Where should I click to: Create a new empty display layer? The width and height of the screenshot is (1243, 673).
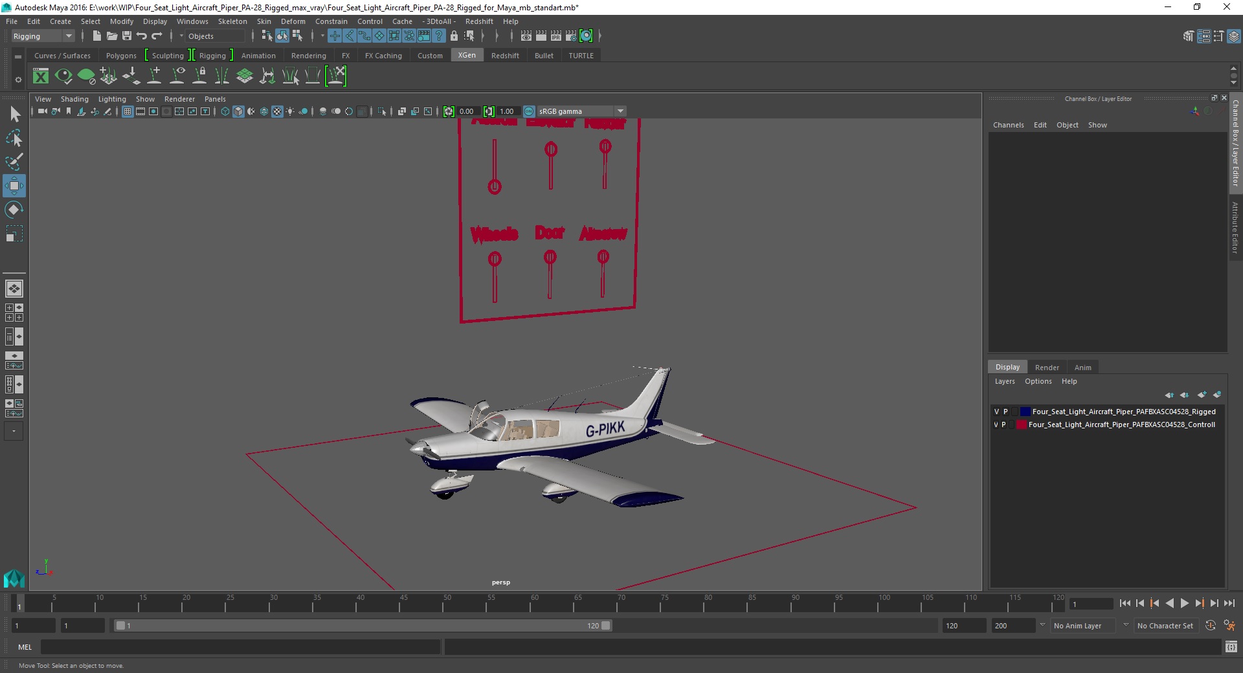click(1202, 395)
